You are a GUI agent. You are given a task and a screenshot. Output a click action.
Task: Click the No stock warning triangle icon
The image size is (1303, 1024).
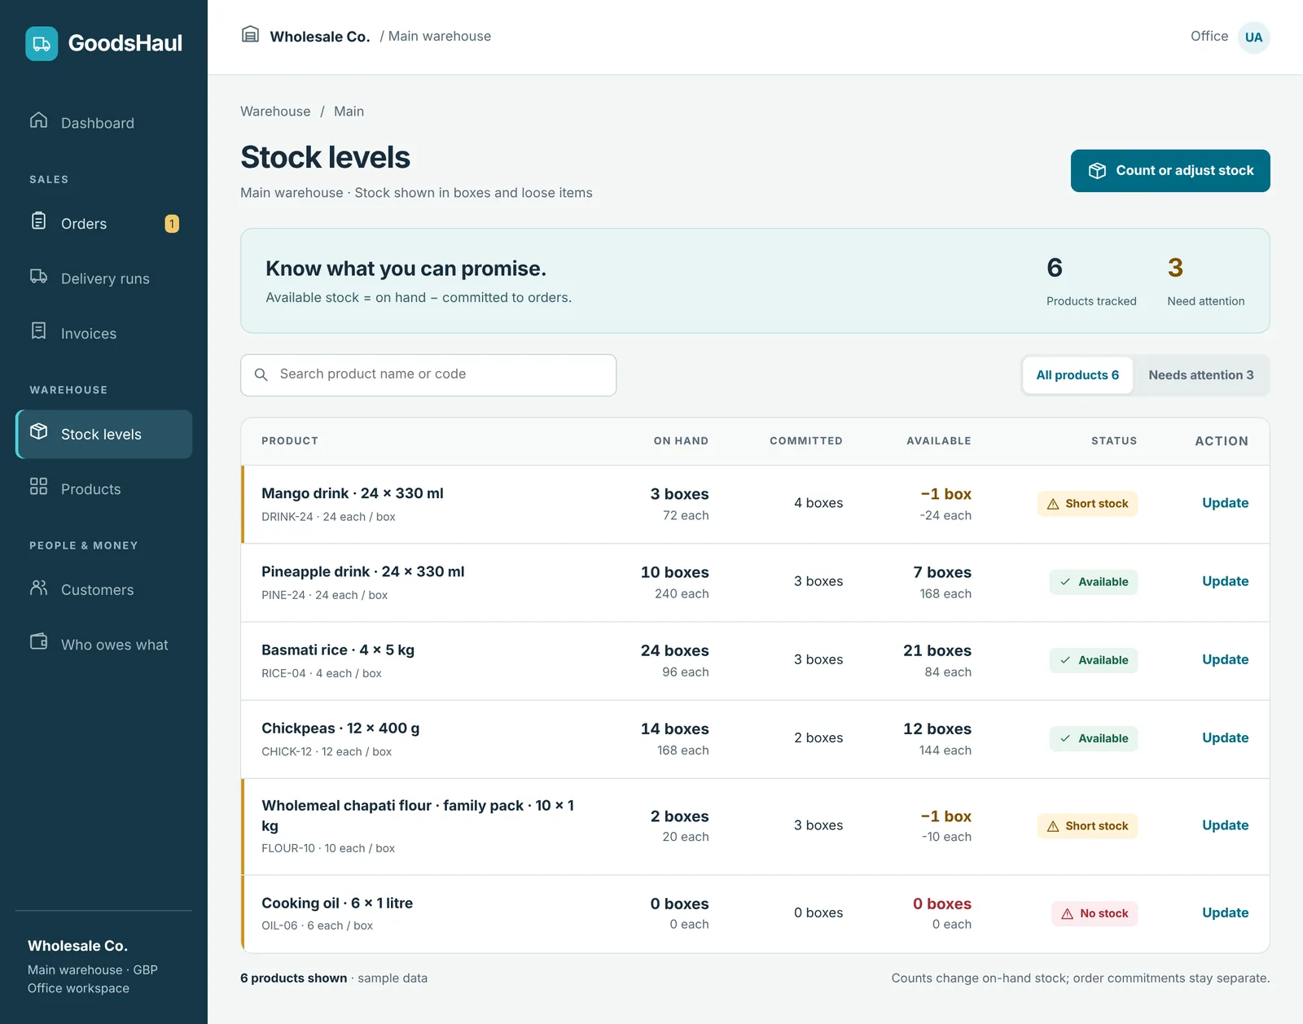tap(1067, 914)
